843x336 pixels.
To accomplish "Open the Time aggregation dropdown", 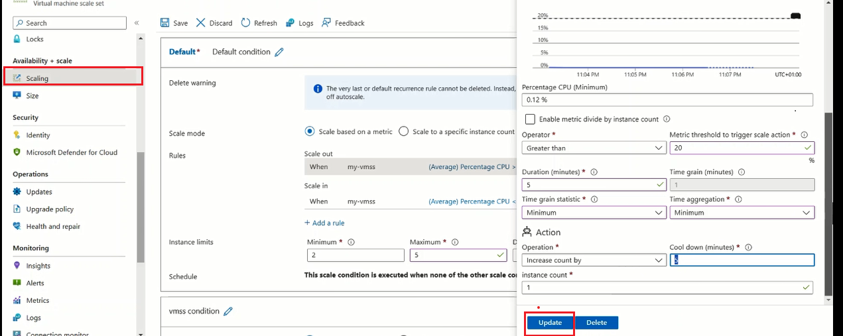I will pyautogui.click(x=742, y=212).
